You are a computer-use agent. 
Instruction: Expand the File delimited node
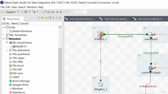click(x=7, y=50)
